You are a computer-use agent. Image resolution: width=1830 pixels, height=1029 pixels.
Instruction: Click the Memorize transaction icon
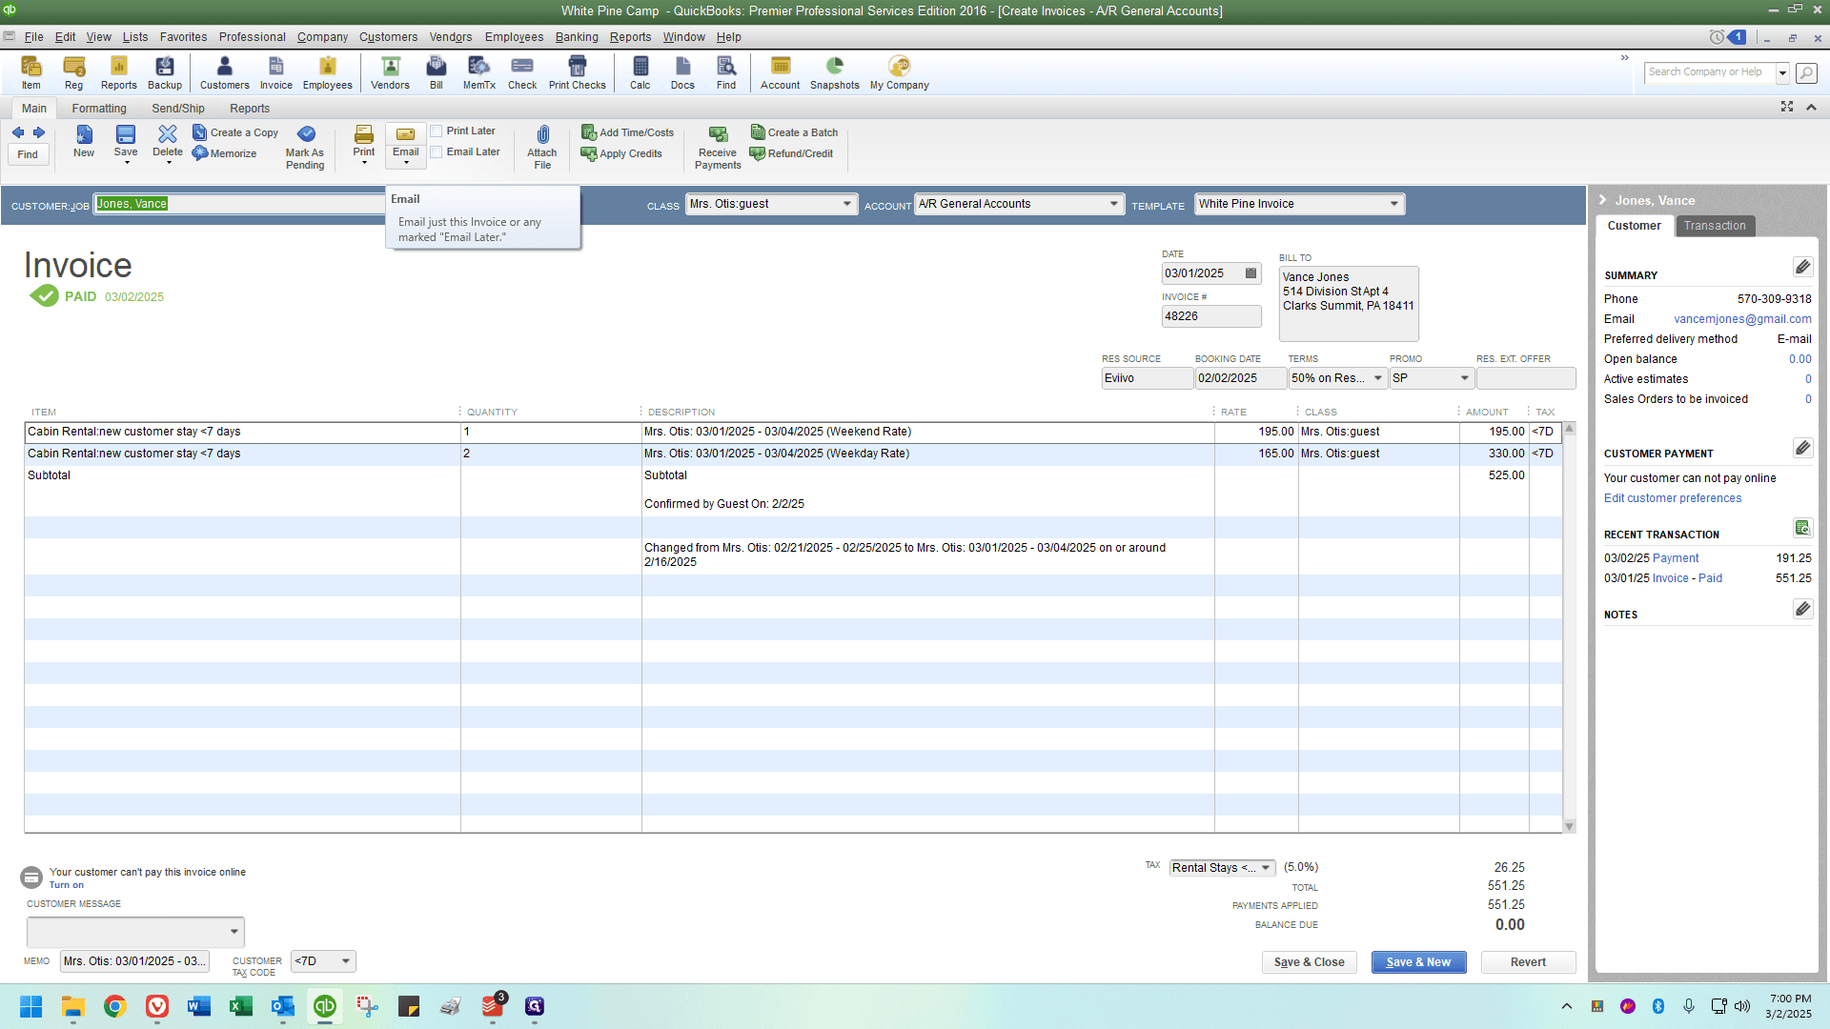(225, 153)
